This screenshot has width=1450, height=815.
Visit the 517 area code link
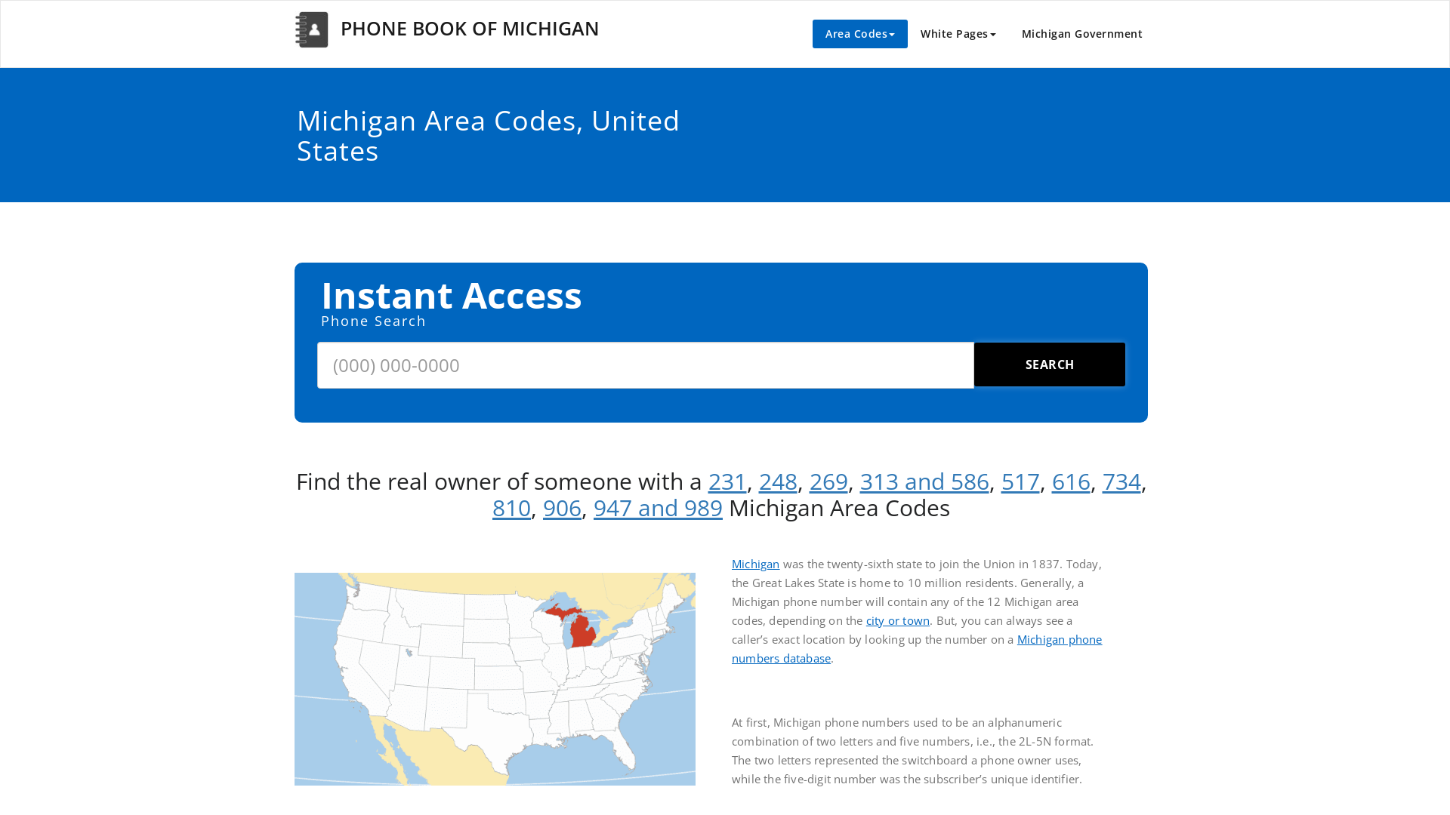tap(1020, 481)
